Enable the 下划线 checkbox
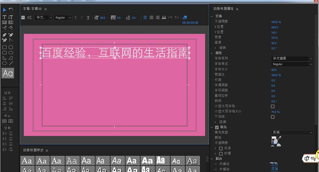The image size is (319, 172). pyautogui.click(x=273, y=117)
